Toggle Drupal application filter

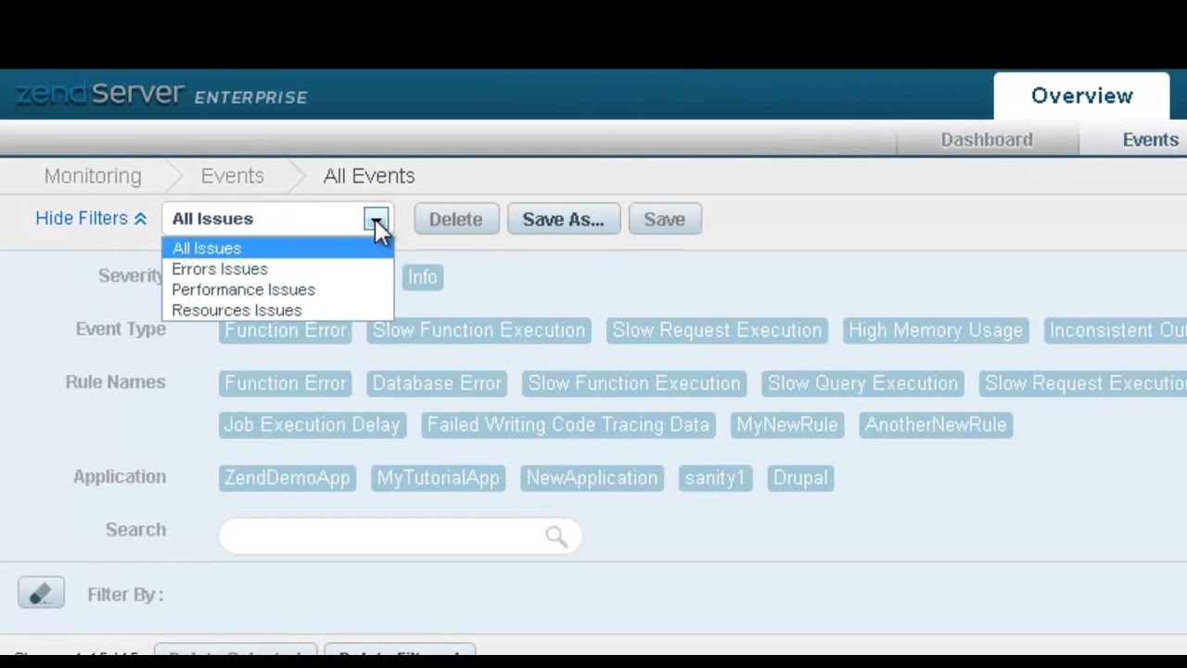[x=800, y=478]
